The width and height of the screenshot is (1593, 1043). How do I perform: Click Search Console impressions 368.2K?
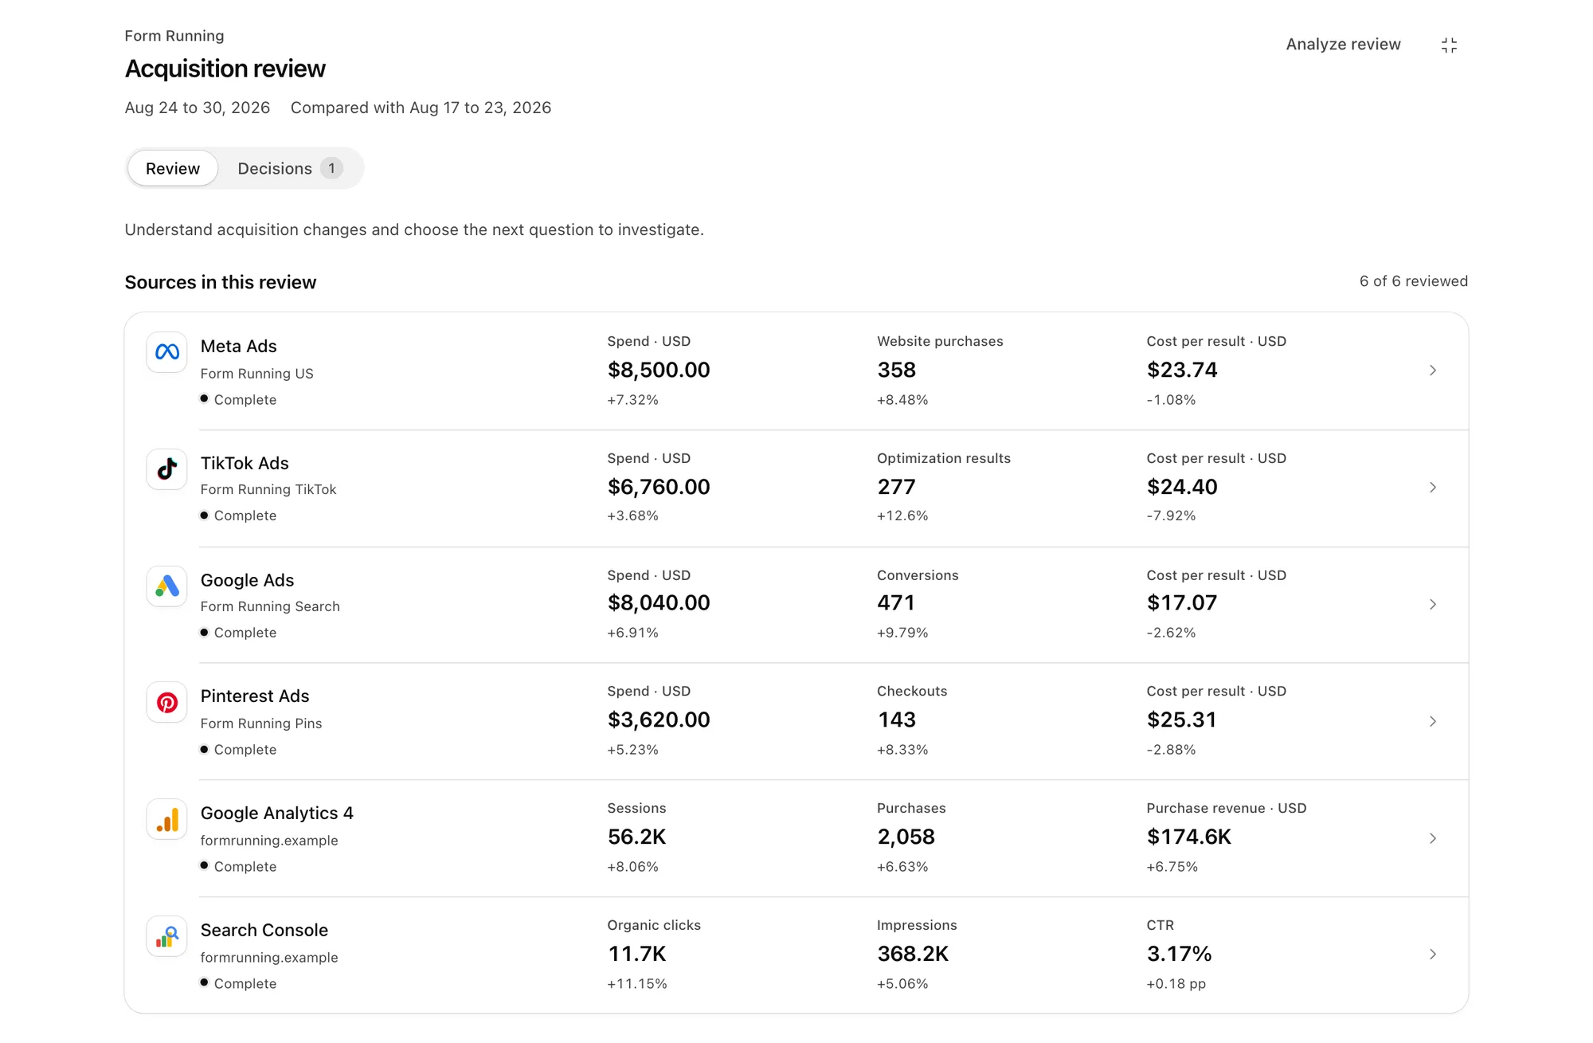(x=913, y=955)
